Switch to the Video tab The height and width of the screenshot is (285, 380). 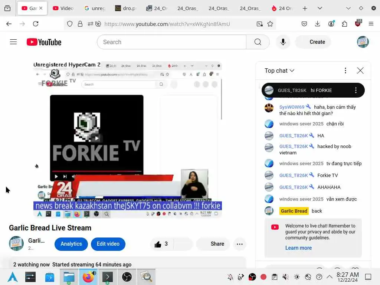click(x=63, y=8)
